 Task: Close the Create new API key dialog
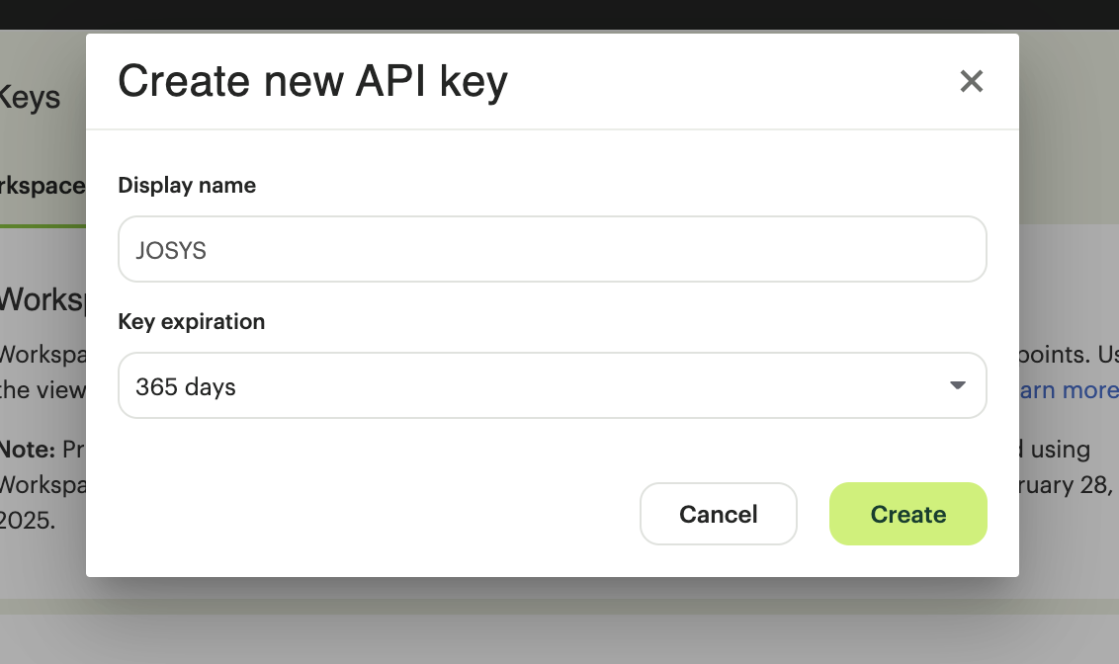972,81
